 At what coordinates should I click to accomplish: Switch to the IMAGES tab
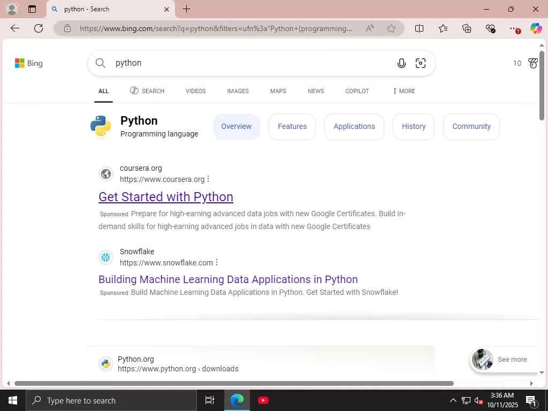coord(238,91)
